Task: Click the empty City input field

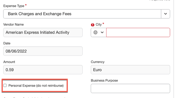Action: [x=138, y=32]
